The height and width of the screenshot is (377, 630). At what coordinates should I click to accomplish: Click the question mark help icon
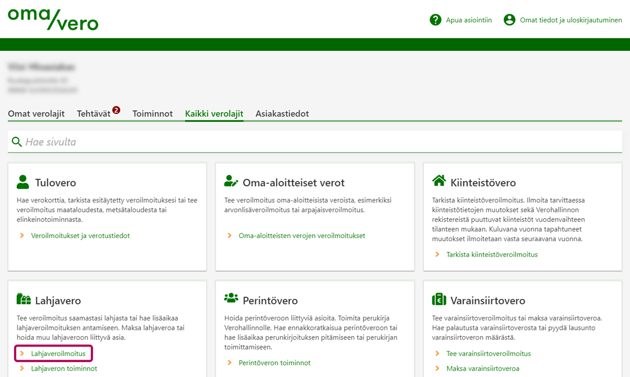click(435, 20)
